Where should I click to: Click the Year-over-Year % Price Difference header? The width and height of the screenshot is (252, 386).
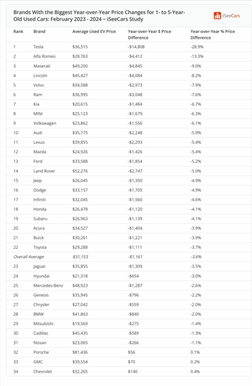click(x=213, y=34)
